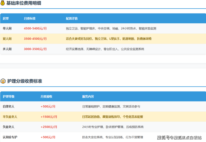The height and width of the screenshot is (142, 206).
Task: Click the money bag icon beside 基础床位费用明细
Action: 3,3
